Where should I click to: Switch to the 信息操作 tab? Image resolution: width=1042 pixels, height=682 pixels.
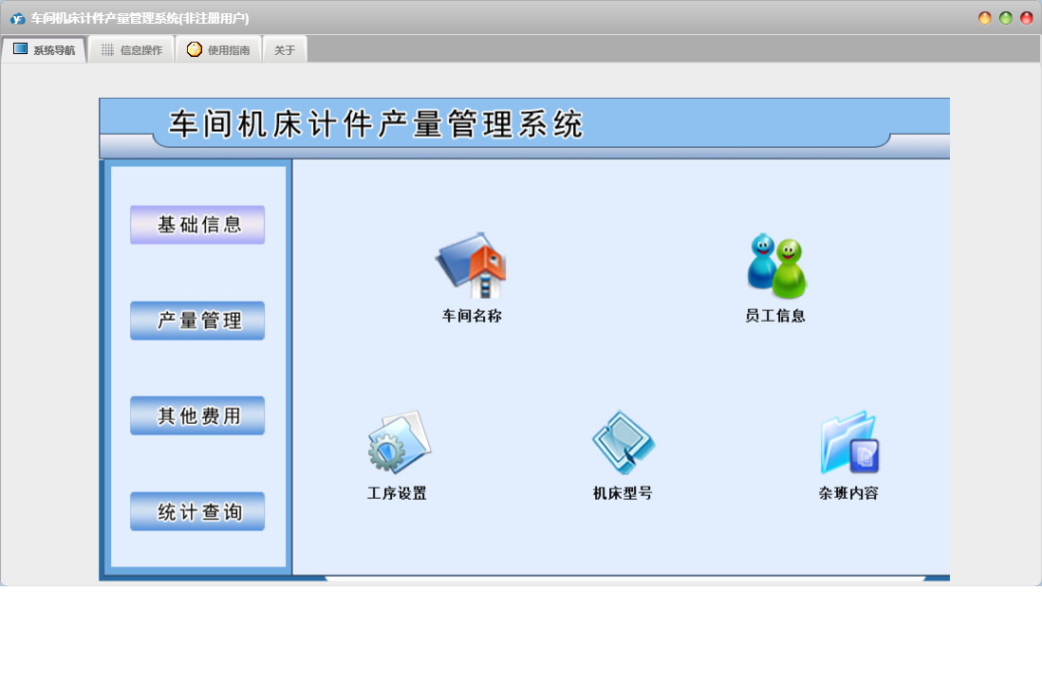(132, 50)
